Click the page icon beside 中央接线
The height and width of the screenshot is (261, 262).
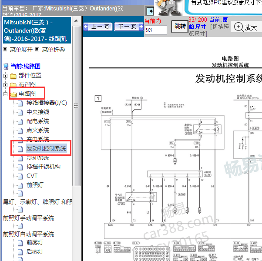tap(20, 113)
